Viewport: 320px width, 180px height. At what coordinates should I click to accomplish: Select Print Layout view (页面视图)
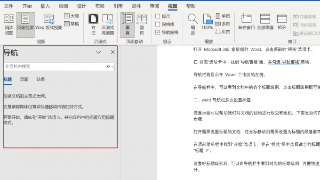click(25, 25)
